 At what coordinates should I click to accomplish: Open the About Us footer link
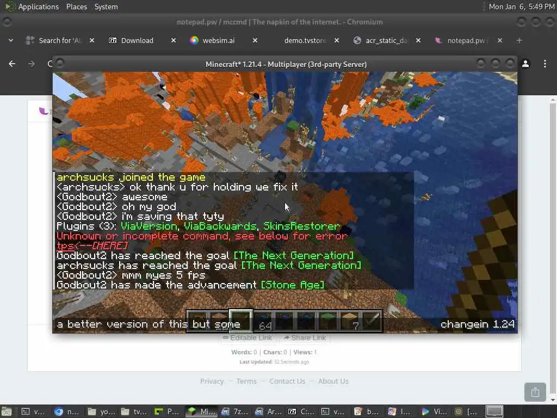coord(333,382)
